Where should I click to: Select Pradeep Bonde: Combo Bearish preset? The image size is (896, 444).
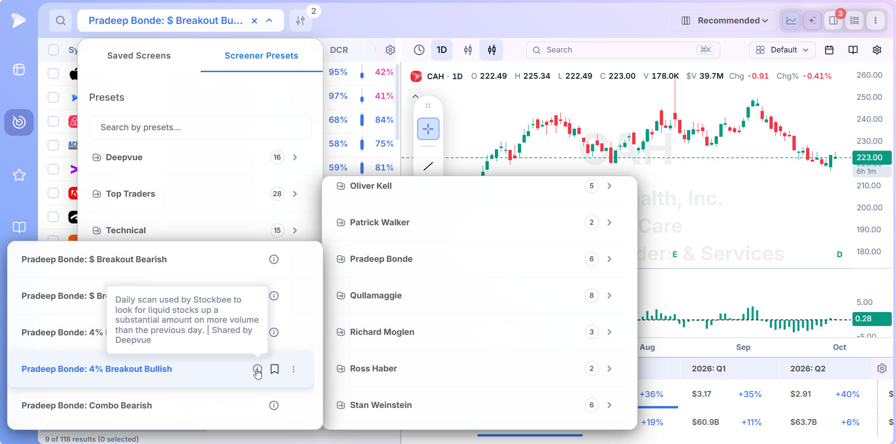[87, 406]
